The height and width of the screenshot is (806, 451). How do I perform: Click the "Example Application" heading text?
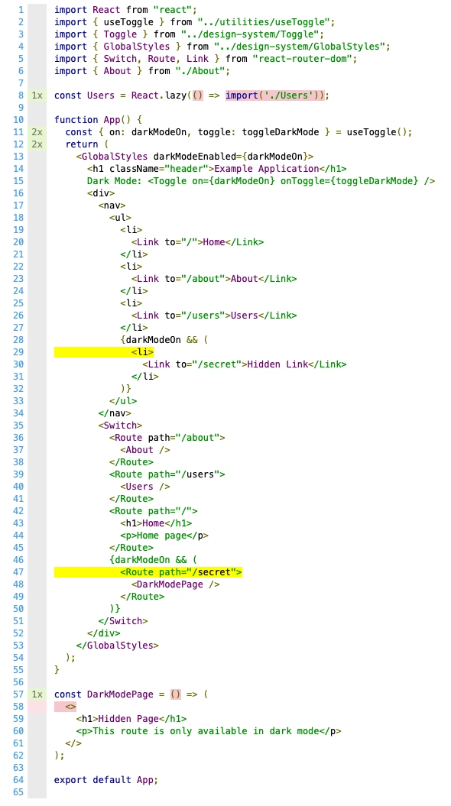click(267, 169)
